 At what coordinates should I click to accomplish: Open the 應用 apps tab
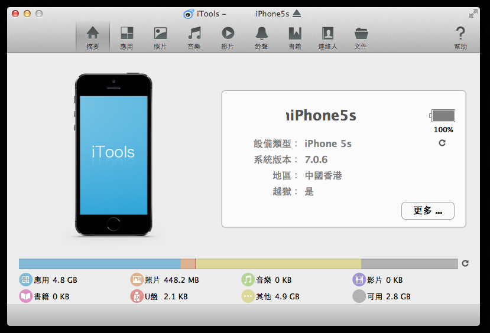[x=126, y=38]
